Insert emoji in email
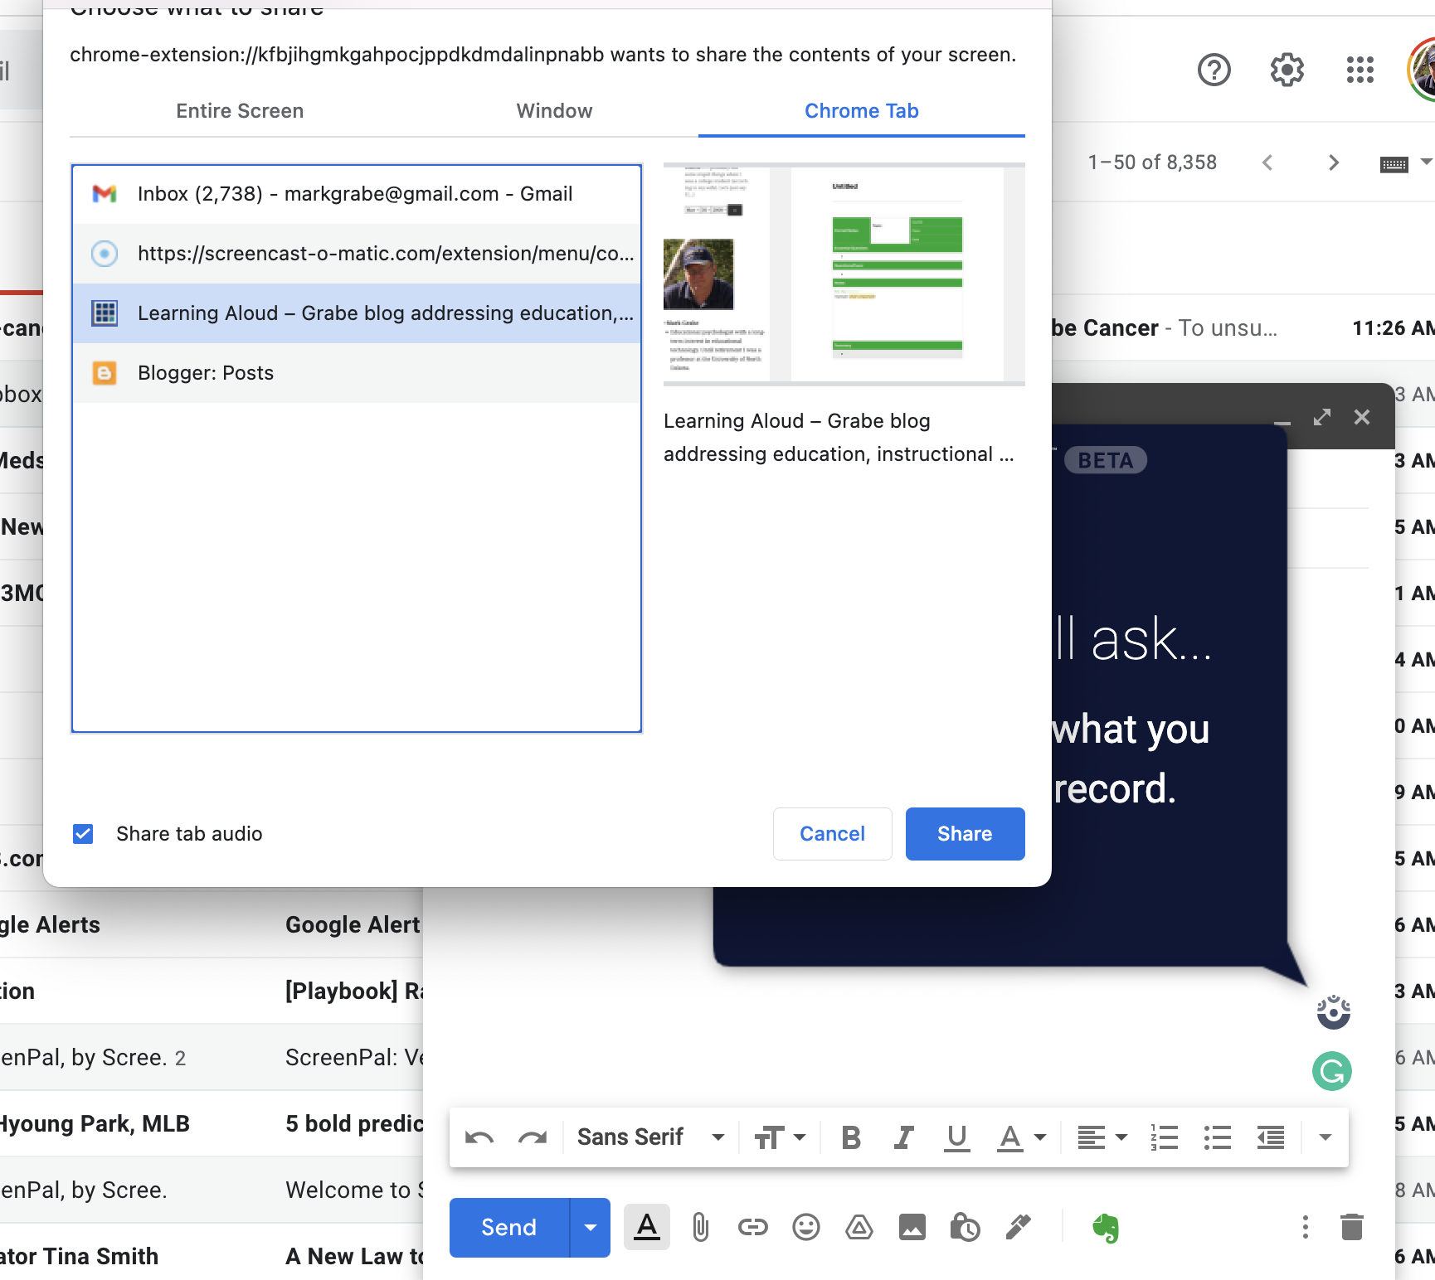1435x1280 pixels. pos(806,1228)
